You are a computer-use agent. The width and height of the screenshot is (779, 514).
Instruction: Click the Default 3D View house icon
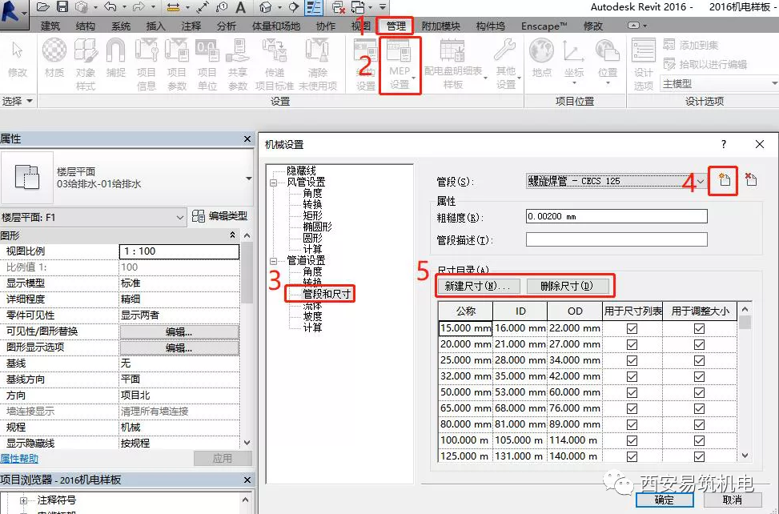pos(266,7)
